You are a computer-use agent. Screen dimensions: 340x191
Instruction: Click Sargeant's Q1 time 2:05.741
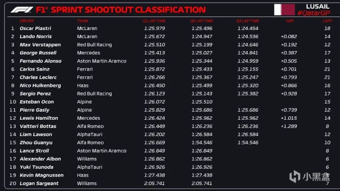pyautogui.click(x=154, y=184)
